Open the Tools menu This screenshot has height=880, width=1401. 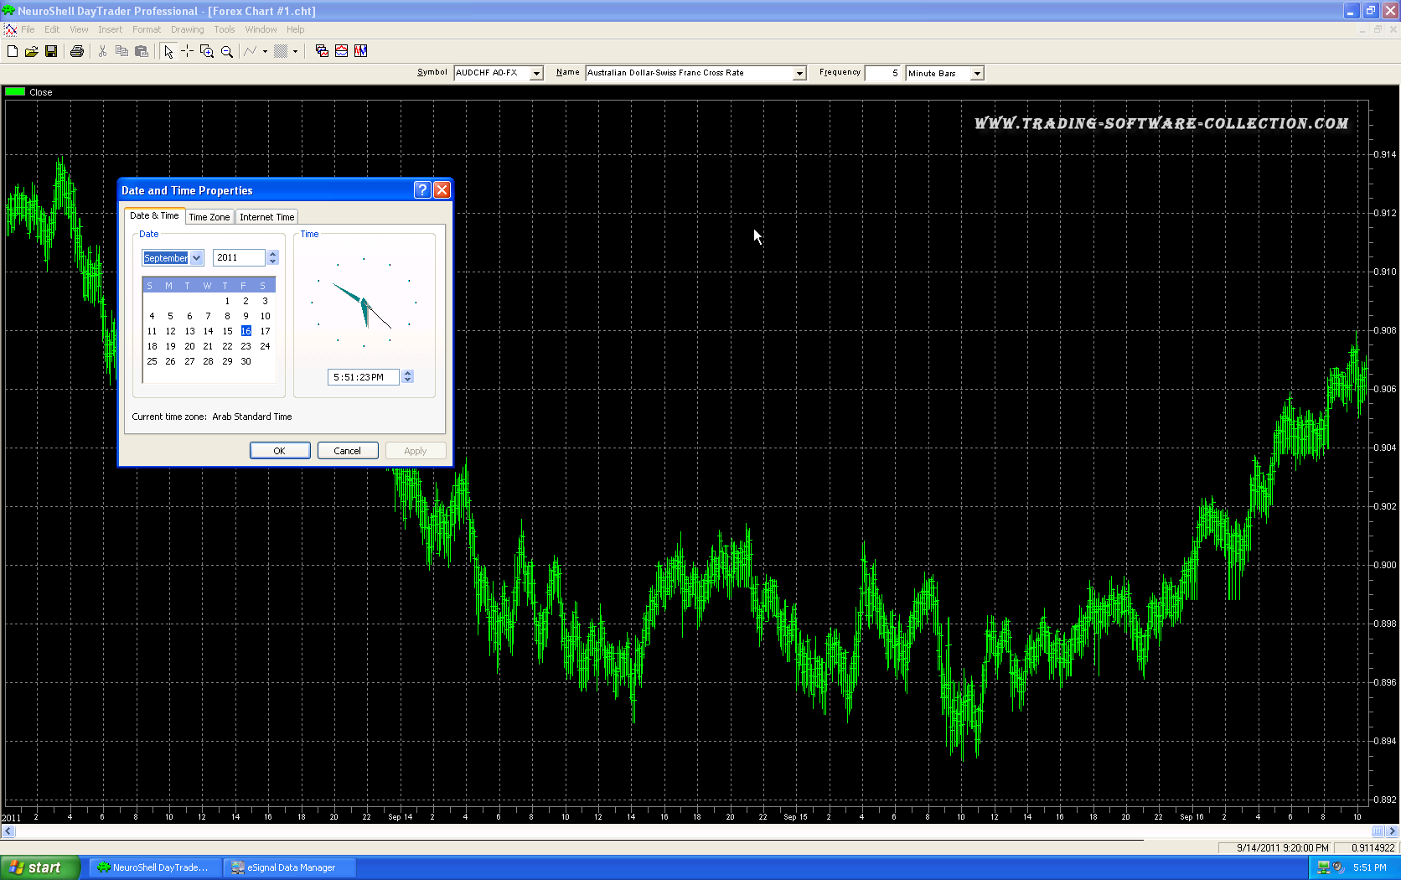(224, 29)
